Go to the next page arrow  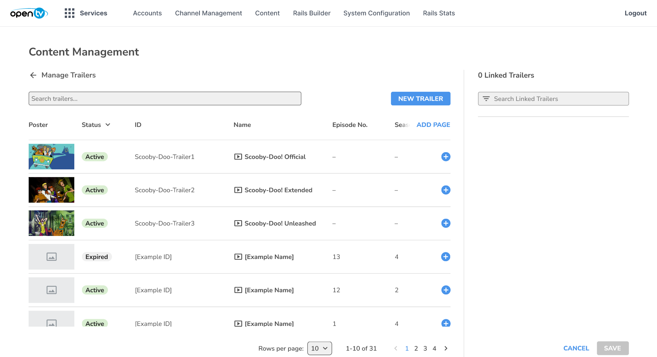(446, 348)
